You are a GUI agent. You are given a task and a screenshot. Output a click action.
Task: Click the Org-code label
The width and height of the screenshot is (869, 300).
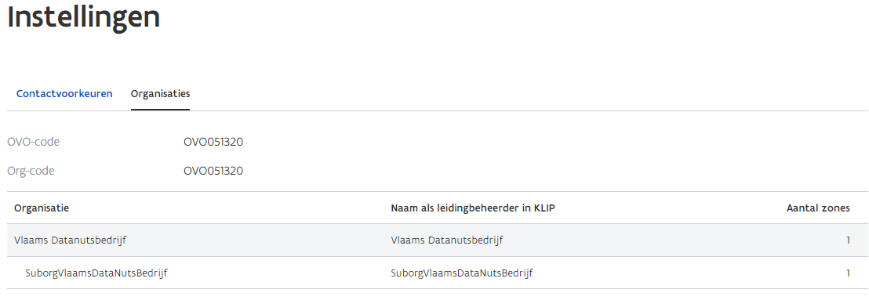point(31,171)
